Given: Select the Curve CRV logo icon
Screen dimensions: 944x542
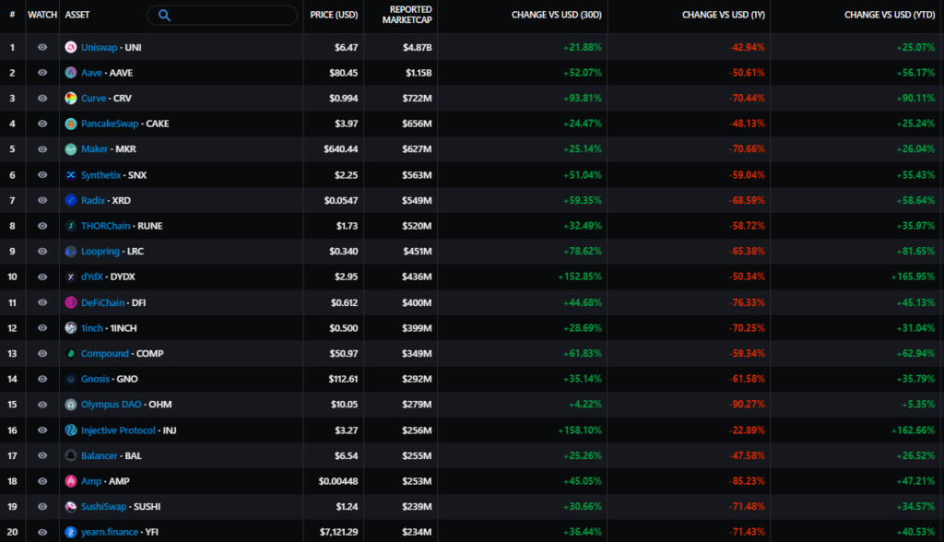Looking at the screenshot, I should point(70,98).
